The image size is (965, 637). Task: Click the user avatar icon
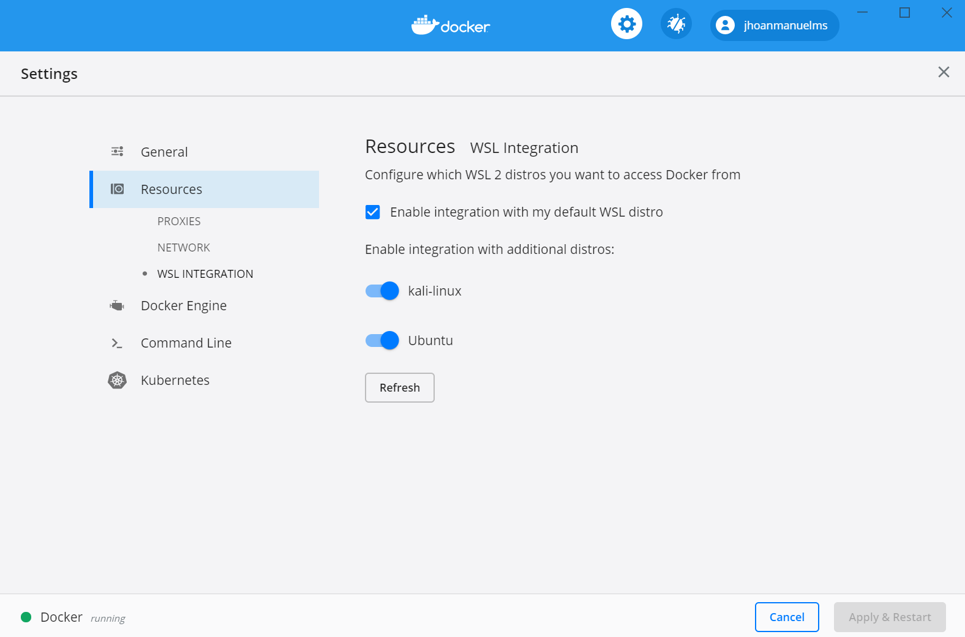(725, 25)
